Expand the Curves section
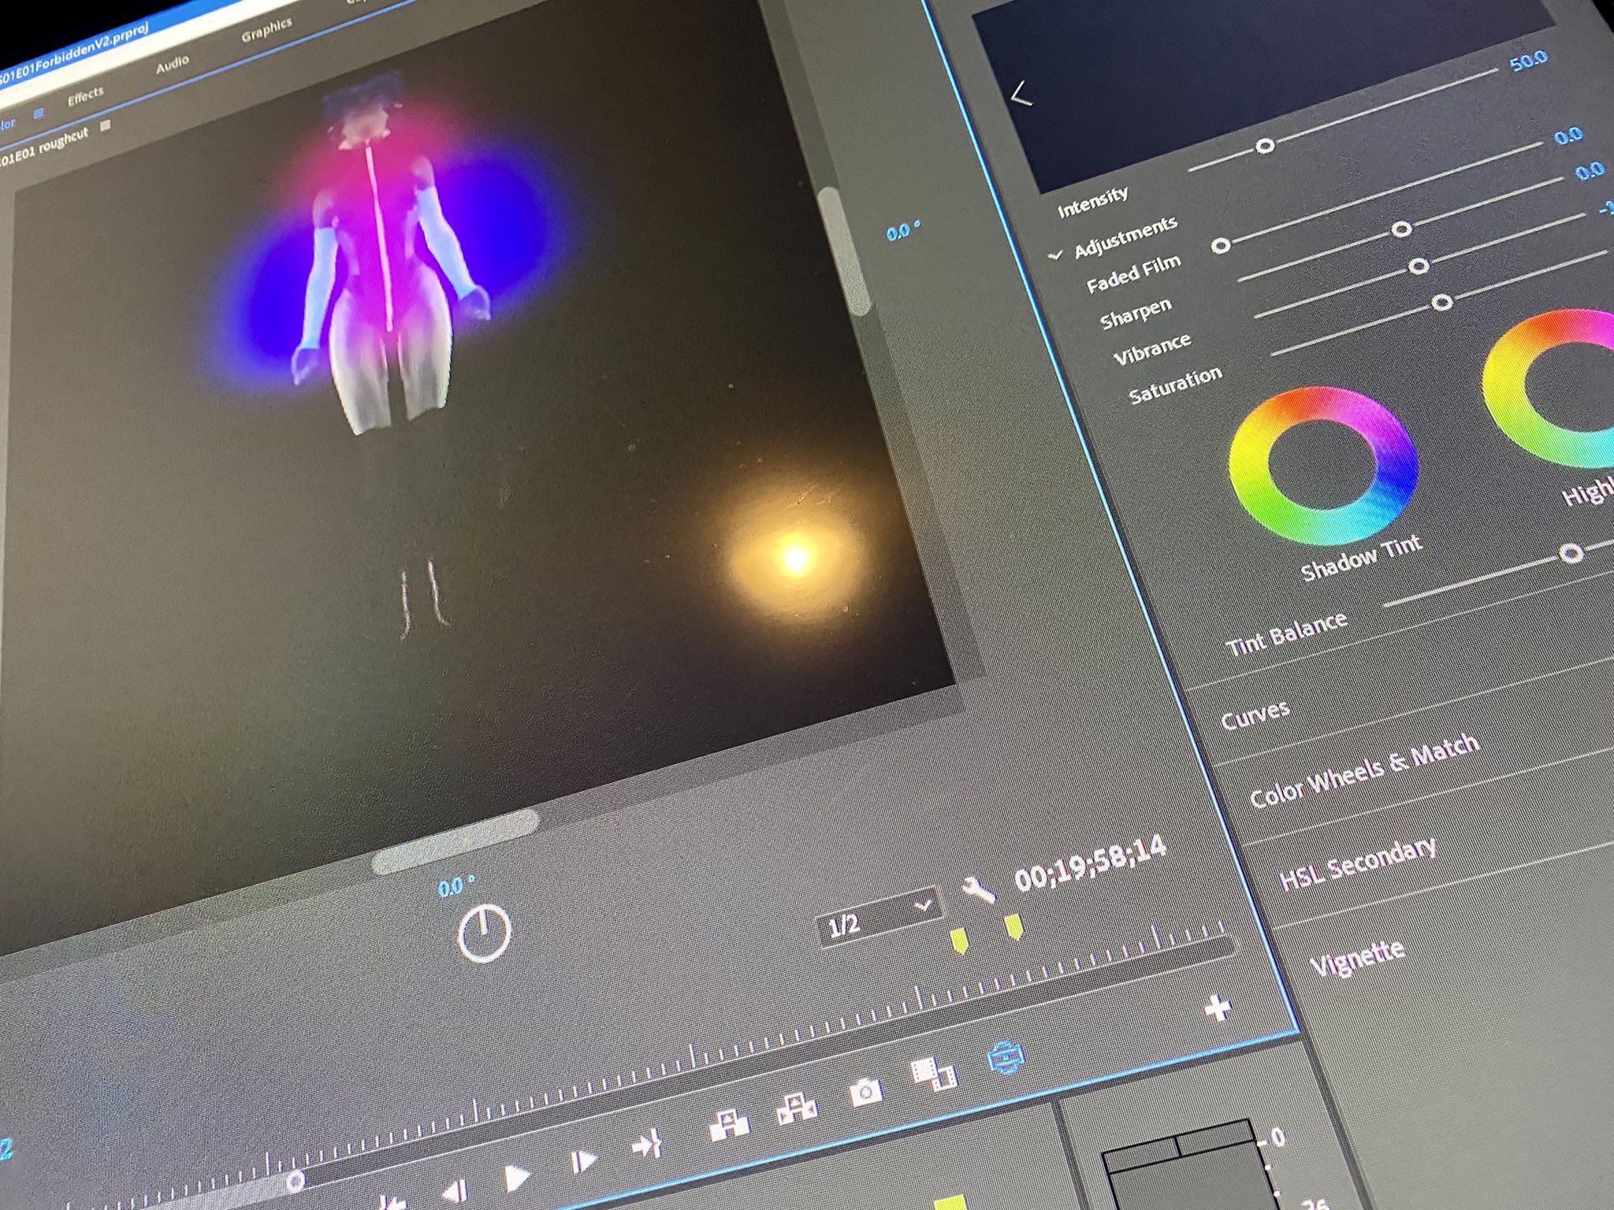This screenshot has width=1614, height=1210. tap(1255, 714)
